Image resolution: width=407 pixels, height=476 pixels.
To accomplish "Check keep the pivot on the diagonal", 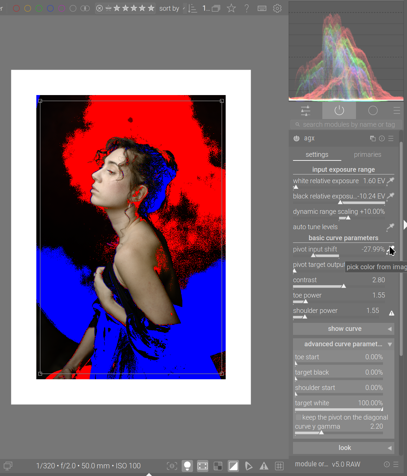I will click(x=299, y=417).
